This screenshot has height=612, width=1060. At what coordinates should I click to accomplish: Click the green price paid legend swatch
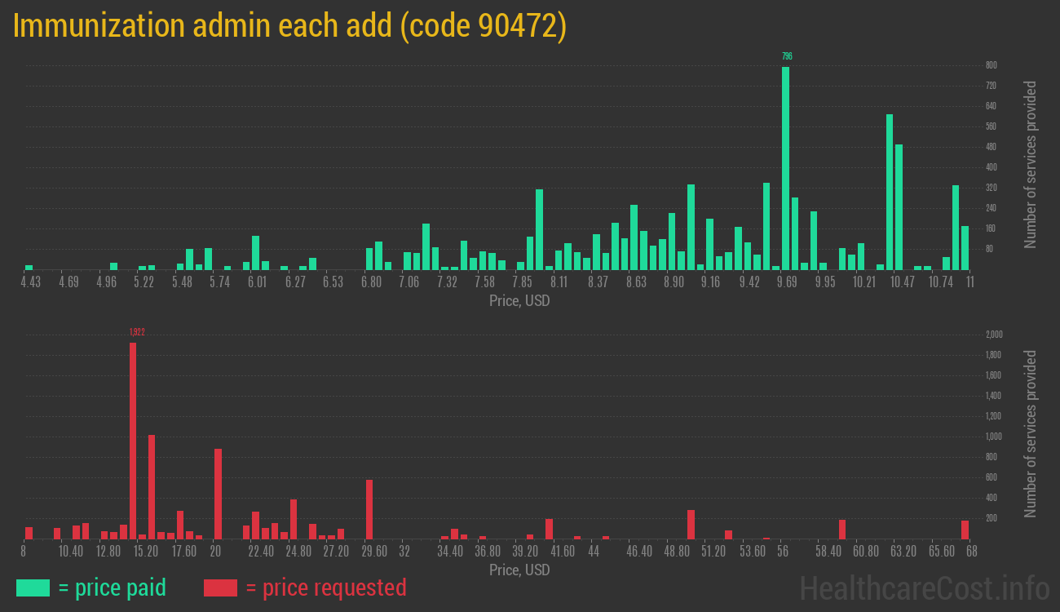coord(33,588)
